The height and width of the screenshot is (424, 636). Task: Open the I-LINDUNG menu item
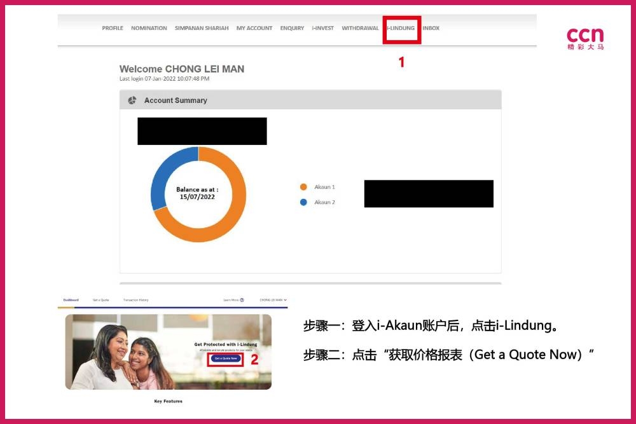coord(401,28)
